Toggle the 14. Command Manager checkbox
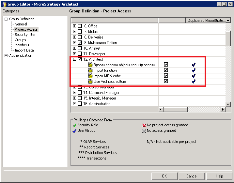Screen dimensions: 234x183 [80, 92]
